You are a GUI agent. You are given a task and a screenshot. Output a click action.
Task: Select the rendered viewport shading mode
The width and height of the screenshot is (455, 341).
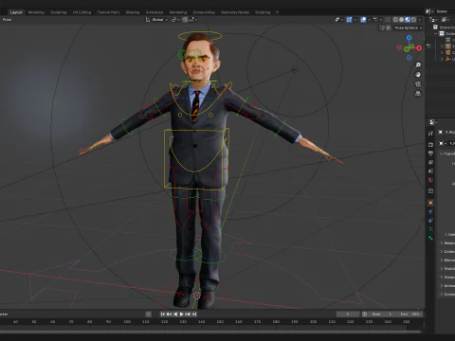pyautogui.click(x=413, y=20)
